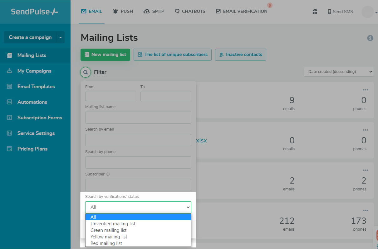
Task: Click the info icon beside Mailing Lists heading
Action: [x=370, y=38]
